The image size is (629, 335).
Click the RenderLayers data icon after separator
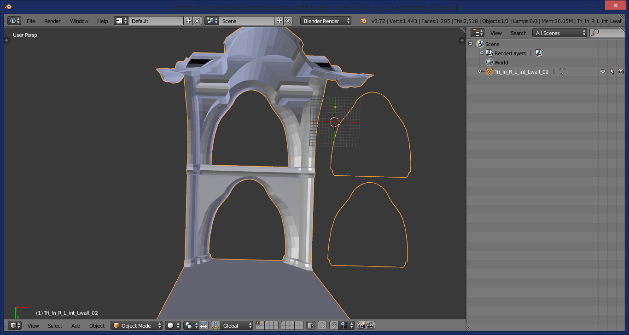pos(539,53)
